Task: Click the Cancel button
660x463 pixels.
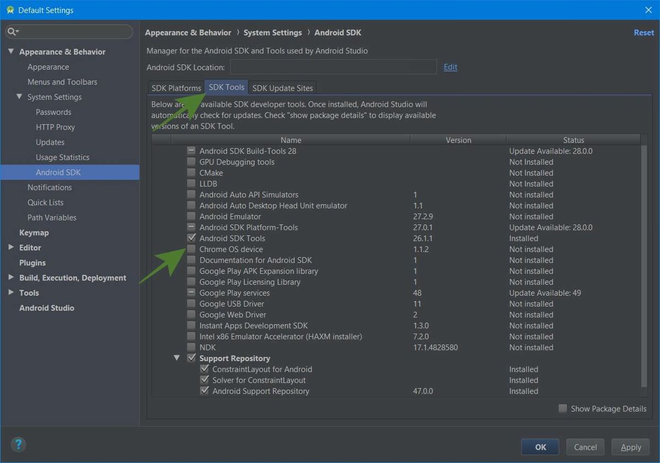Action: [x=585, y=447]
